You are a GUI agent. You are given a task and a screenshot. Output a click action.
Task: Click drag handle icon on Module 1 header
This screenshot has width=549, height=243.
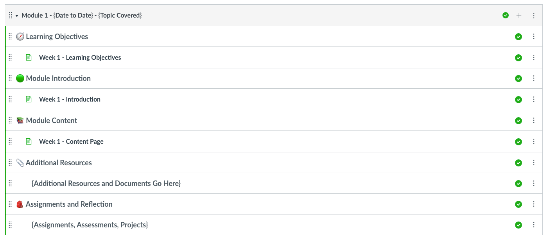click(11, 16)
